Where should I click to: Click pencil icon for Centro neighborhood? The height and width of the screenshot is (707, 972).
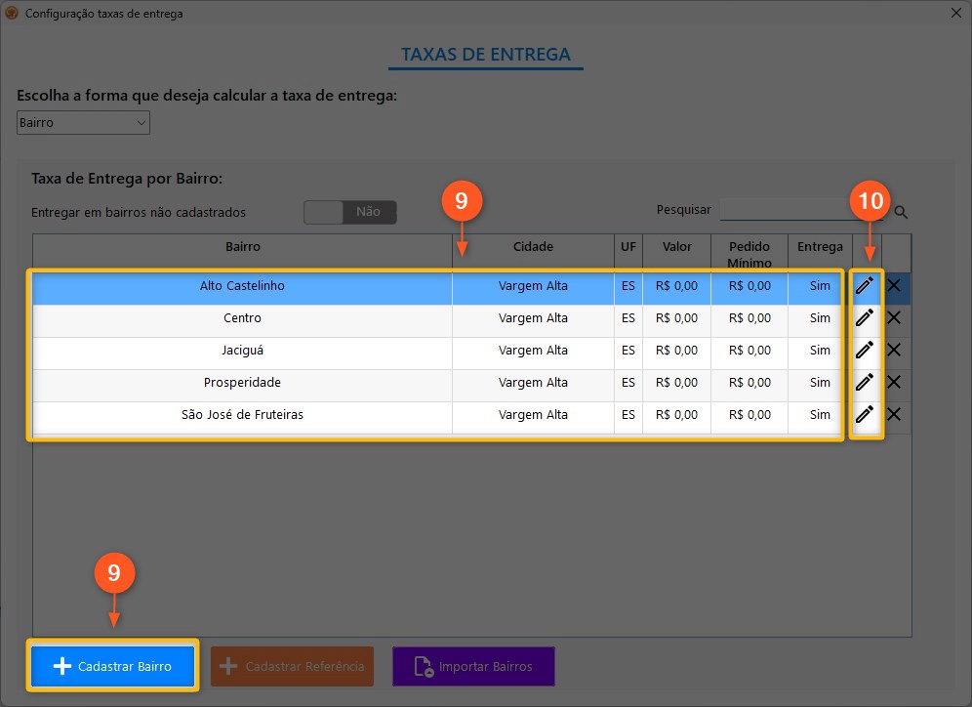tap(865, 317)
